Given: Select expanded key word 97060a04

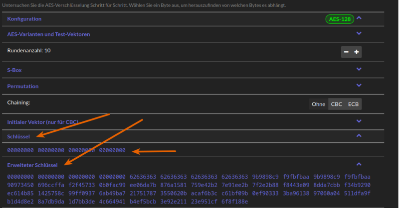Looking at the screenshot, I should [327, 194].
